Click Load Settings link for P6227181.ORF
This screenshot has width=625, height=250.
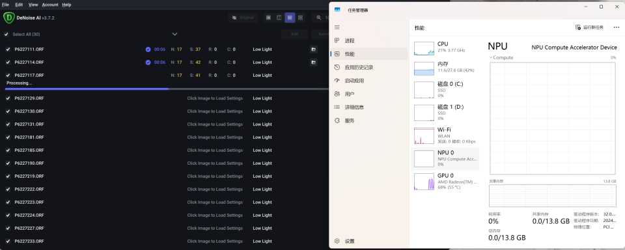click(215, 137)
